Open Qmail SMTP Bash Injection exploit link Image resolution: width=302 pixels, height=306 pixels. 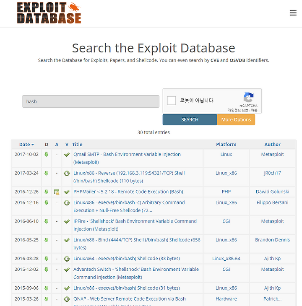pyautogui.click(x=127, y=158)
